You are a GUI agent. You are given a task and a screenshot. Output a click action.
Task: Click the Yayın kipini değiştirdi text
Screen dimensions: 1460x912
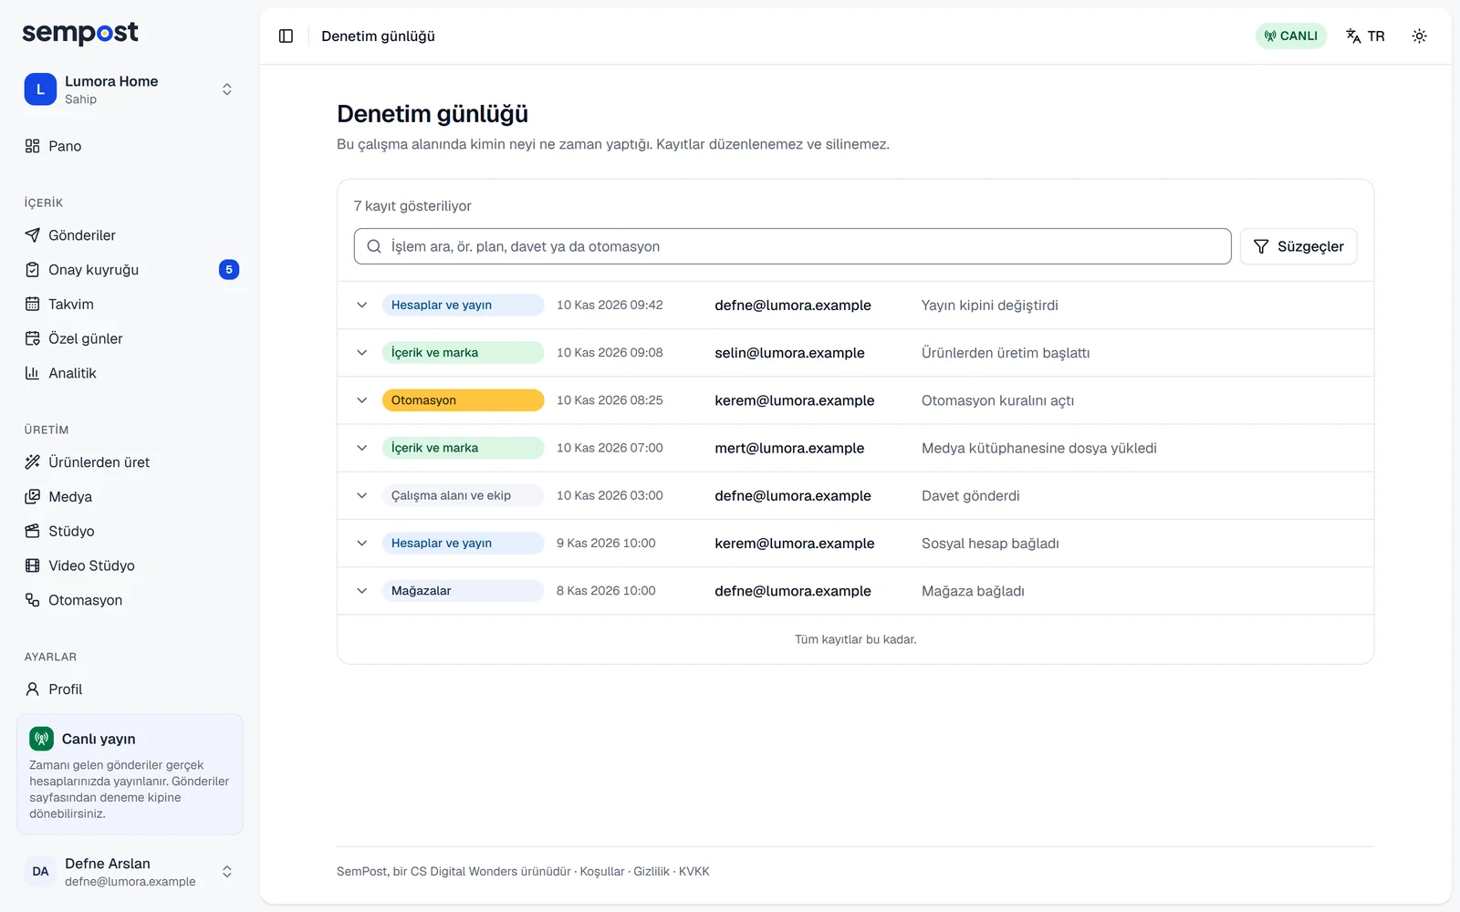pos(990,306)
